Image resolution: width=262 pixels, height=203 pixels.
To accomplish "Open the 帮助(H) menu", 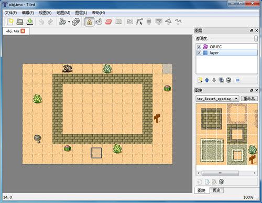I will (99, 13).
